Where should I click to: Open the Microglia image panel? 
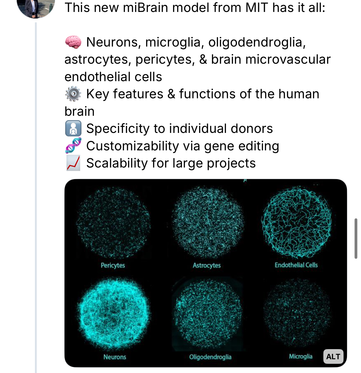coord(296,312)
